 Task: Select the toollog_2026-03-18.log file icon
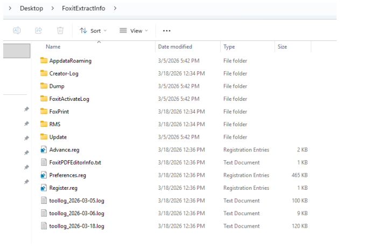(x=44, y=226)
